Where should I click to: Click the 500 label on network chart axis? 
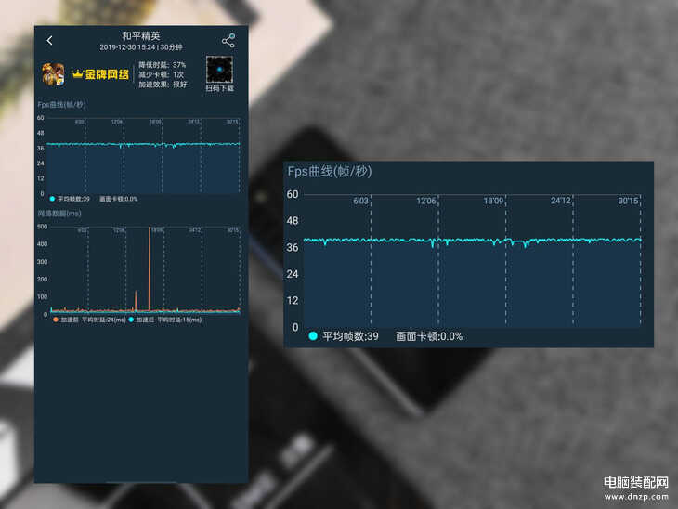tap(43, 227)
